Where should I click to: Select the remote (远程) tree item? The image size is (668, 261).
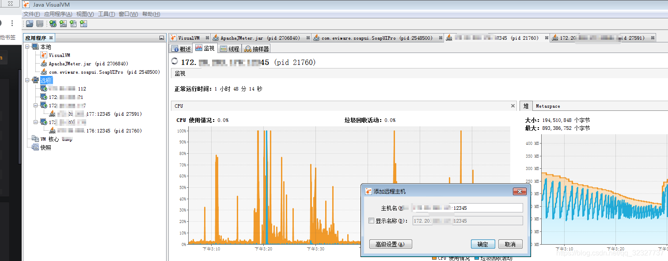46,80
